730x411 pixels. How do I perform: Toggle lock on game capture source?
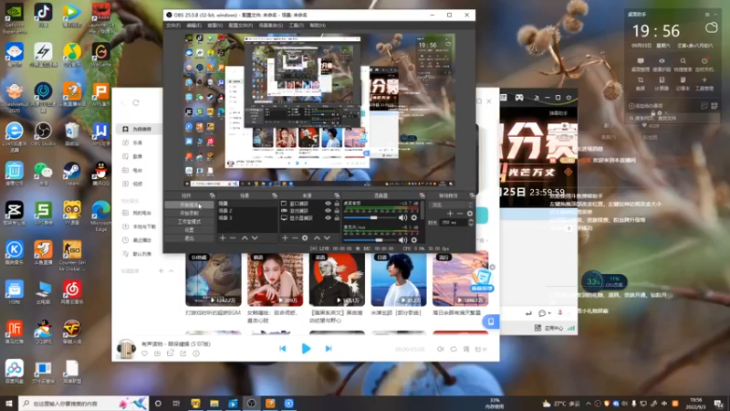coord(337,211)
